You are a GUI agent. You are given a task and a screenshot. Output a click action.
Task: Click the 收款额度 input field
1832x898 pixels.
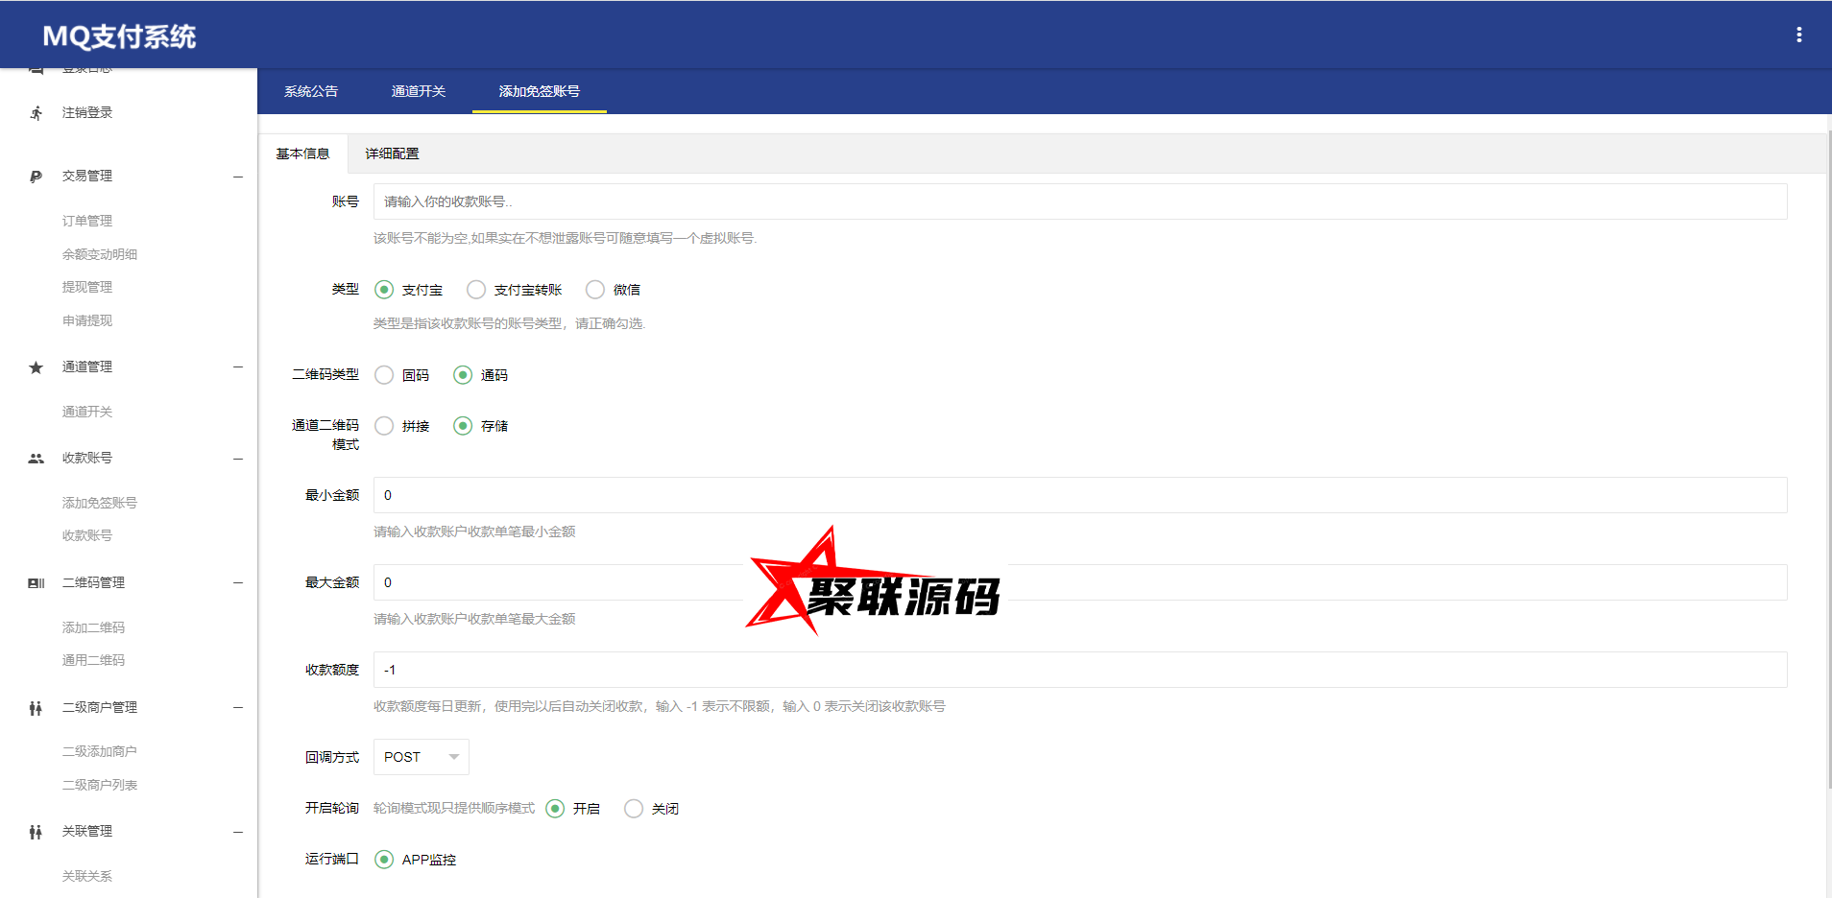click(1080, 670)
